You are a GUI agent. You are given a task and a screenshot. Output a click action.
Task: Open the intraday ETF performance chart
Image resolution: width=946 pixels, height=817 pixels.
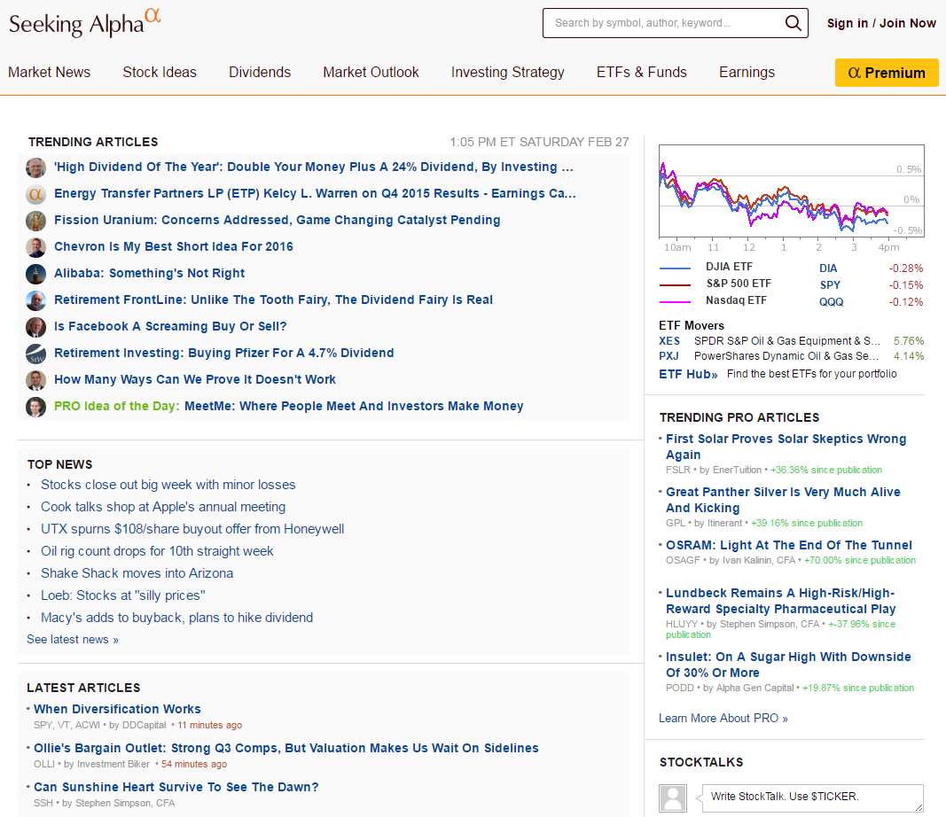792,193
